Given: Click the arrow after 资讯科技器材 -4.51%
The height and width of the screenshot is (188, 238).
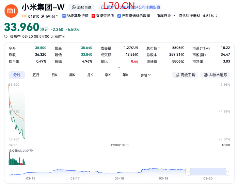Looking at the screenshot, I should click(217, 16).
